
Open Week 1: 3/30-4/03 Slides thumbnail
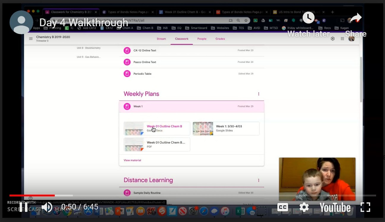203,129
